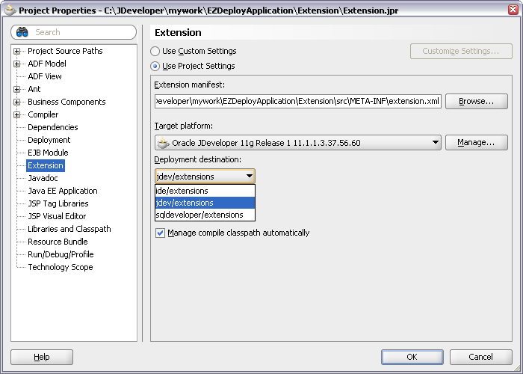The width and height of the screenshot is (523, 374).
Task: Expand the Project Source Paths node
Action: point(17,51)
